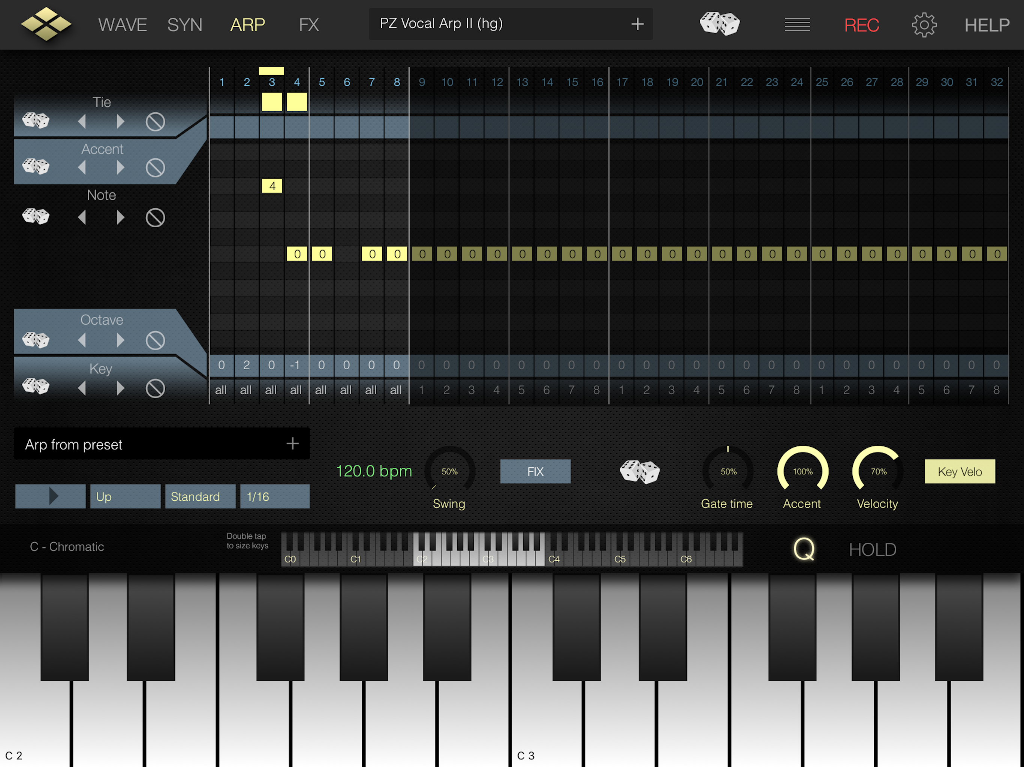Image resolution: width=1024 pixels, height=767 pixels.
Task: Open the keyboard lines menu icon
Action: pyautogui.click(x=797, y=24)
